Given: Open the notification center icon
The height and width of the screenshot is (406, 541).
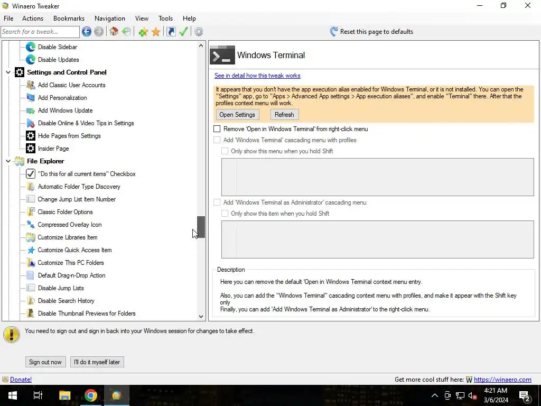Looking at the screenshot, I should tap(525, 396).
